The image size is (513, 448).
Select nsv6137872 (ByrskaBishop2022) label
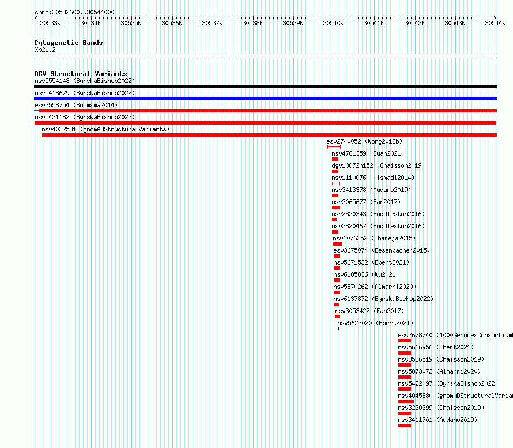(383, 299)
